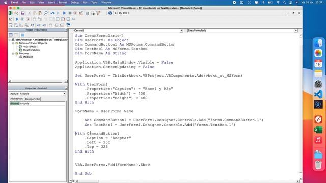
Task: Collapse the Microsoft Excel Objects folder
Action: point(13,43)
